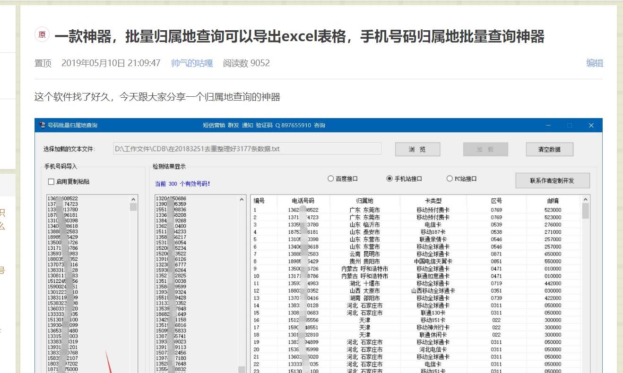The image size is (623, 373).
Task: Click 移动187卡 card type cell
Action: point(433,232)
